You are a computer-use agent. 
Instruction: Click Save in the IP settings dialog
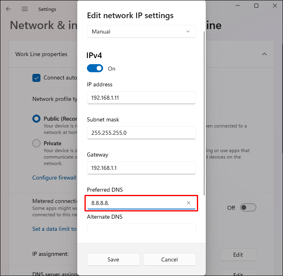(x=113, y=259)
